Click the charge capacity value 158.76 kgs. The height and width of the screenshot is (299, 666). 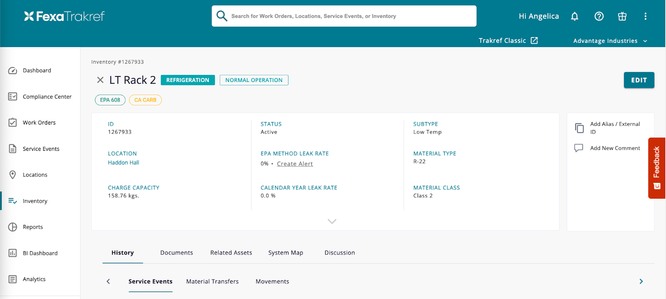pyautogui.click(x=124, y=196)
